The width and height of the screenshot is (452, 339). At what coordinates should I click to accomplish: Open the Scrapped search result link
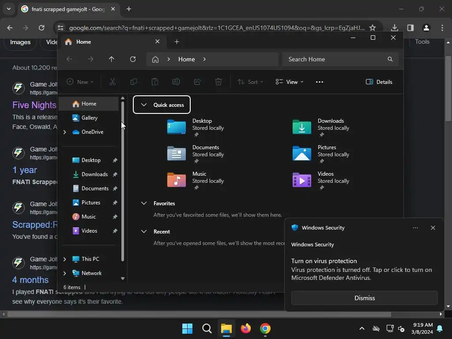point(35,225)
